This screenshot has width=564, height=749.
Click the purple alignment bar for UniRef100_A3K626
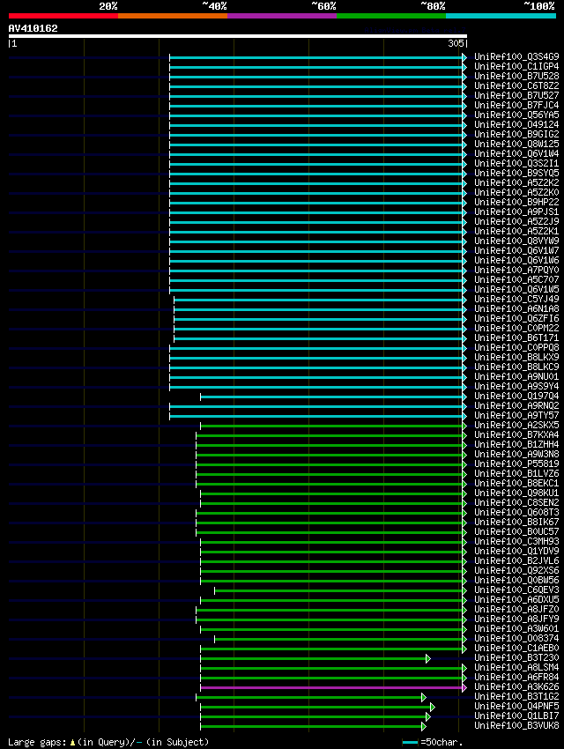[331, 688]
